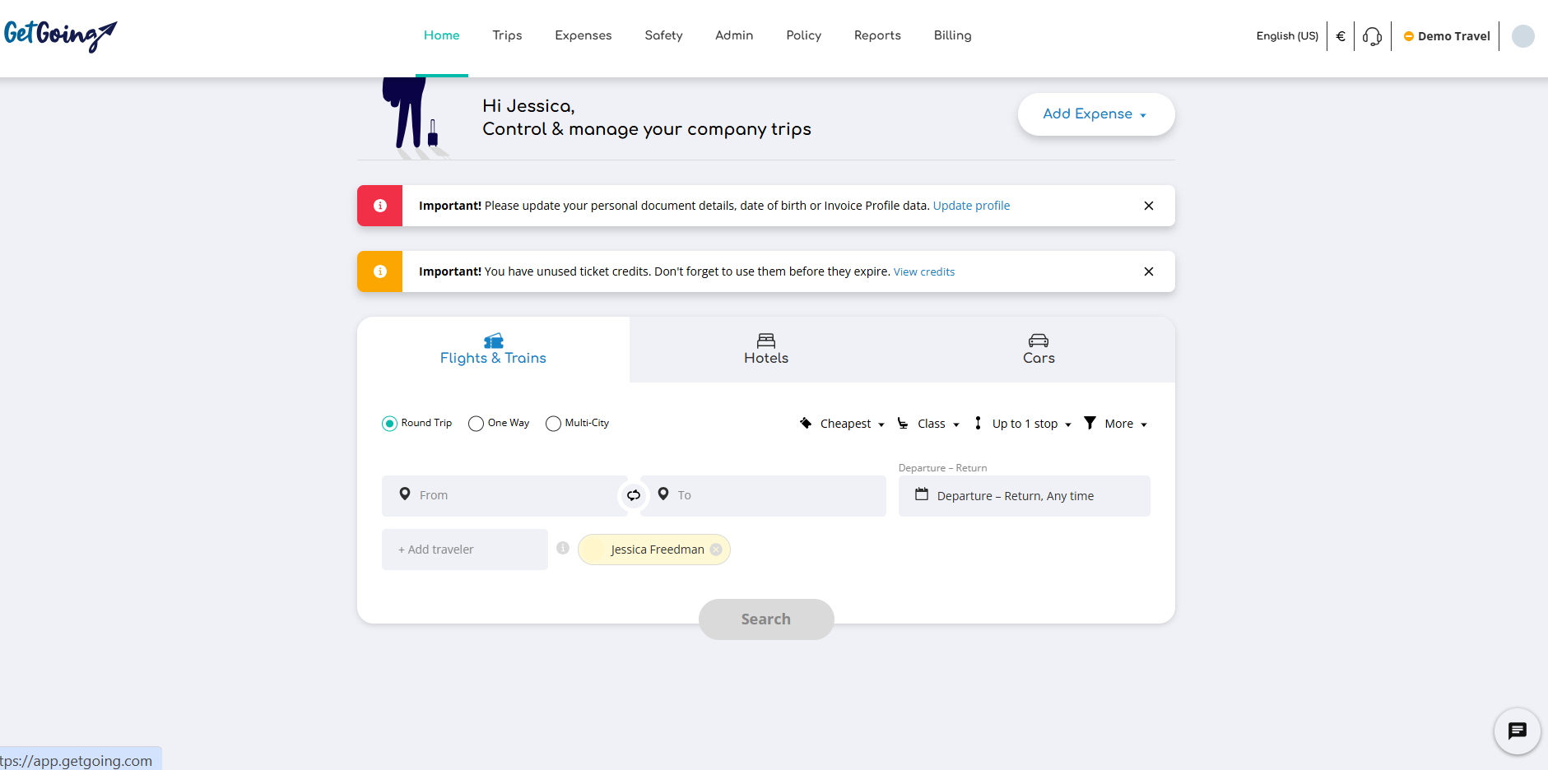Screen dimensions: 1548x770
Task: Remove traveler Jessica Freedman
Action: coord(716,550)
